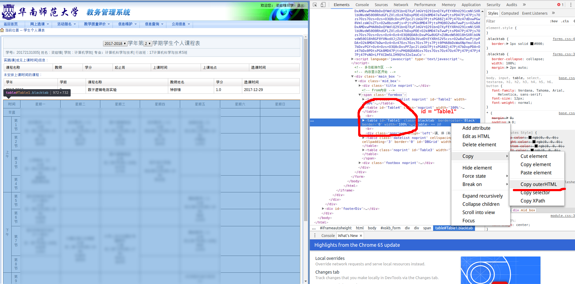This screenshot has width=575, height=284.
Task: Switch to the Network panel tab
Action: [x=401, y=5]
